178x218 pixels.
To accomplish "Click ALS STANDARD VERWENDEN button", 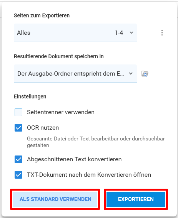I will (55, 199).
